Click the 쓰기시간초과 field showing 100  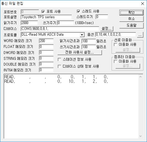pyautogui.click(x=89, y=47)
